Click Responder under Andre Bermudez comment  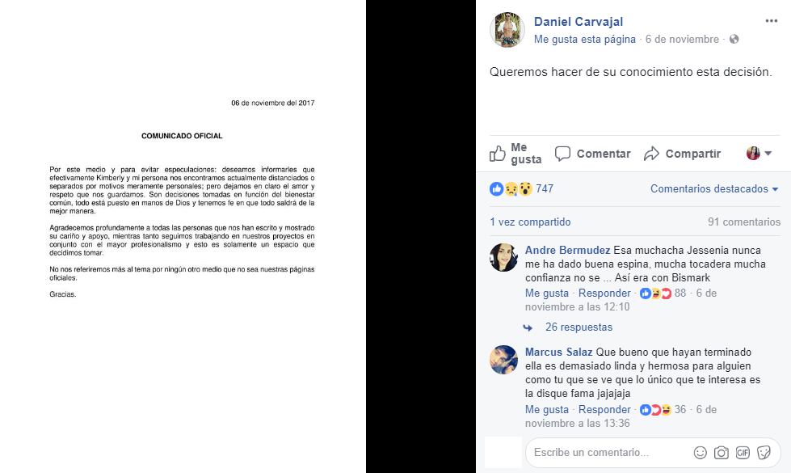click(x=604, y=293)
